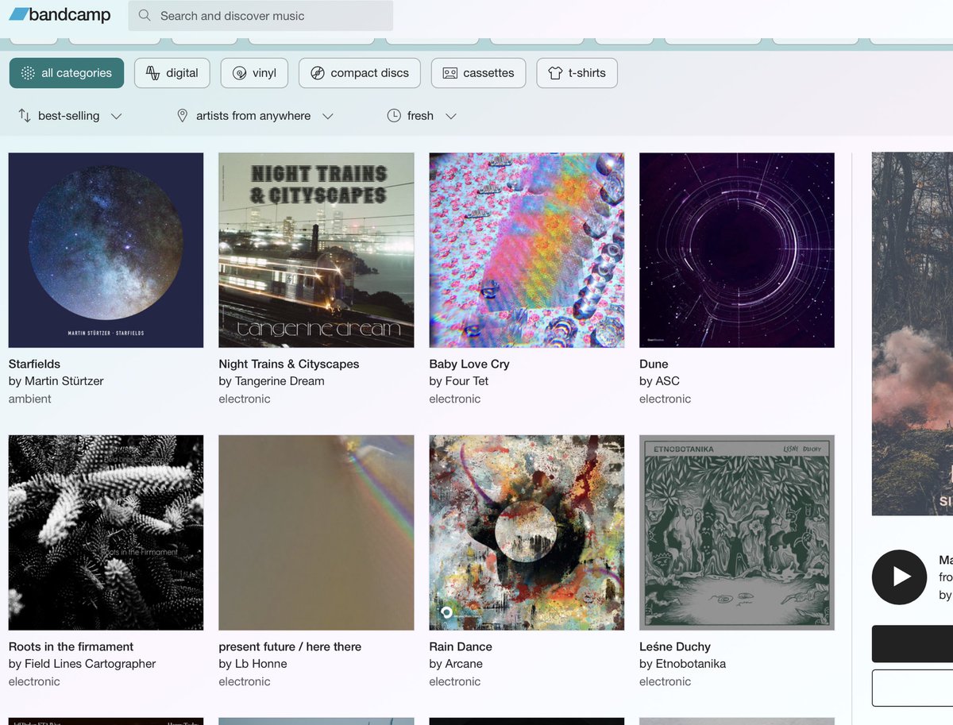Screen dimensions: 953x725
Task: Open the Baby Love Cry album cover
Action: click(527, 250)
